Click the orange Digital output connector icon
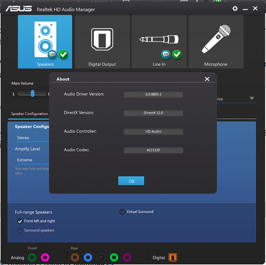Image resolution: width=266 pixels, height=265 pixels. [173, 257]
